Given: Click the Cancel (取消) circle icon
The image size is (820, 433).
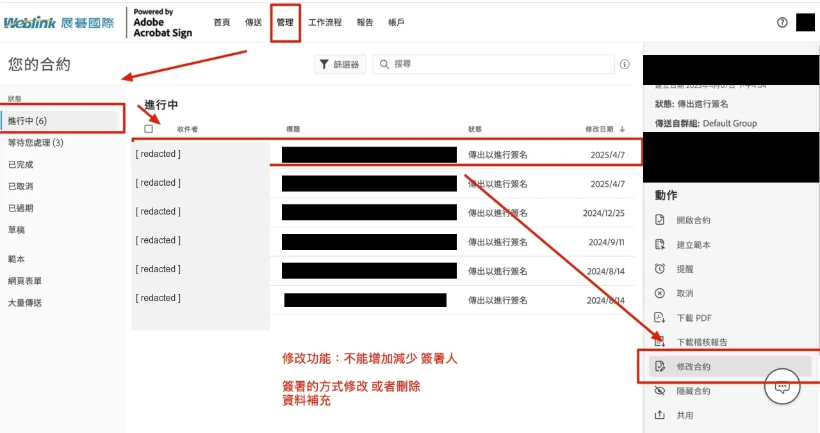Looking at the screenshot, I should [x=660, y=293].
